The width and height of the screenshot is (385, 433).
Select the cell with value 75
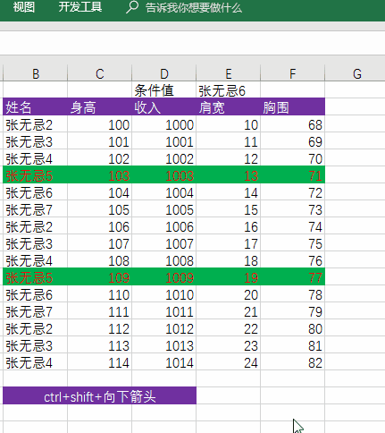coord(293,243)
